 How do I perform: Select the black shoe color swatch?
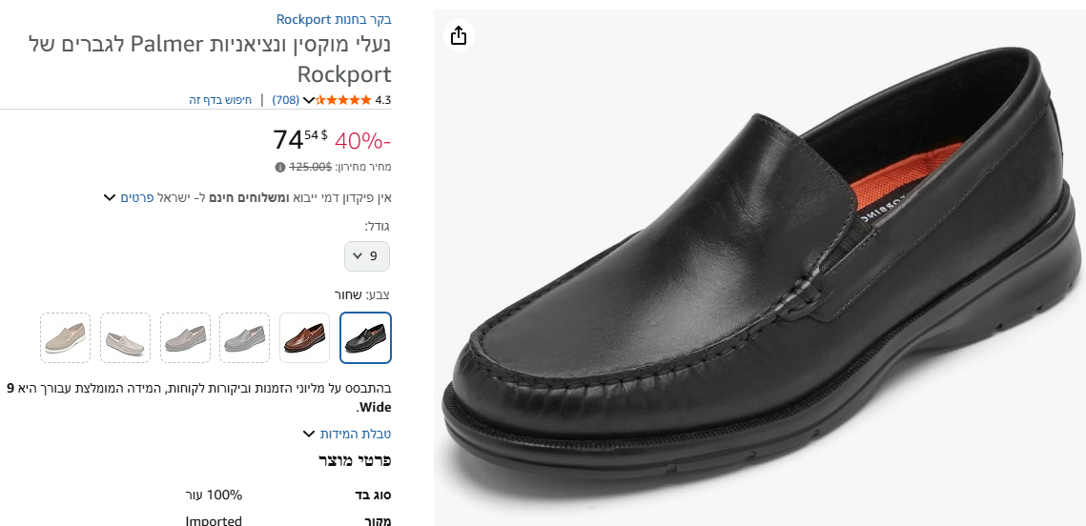tap(366, 337)
